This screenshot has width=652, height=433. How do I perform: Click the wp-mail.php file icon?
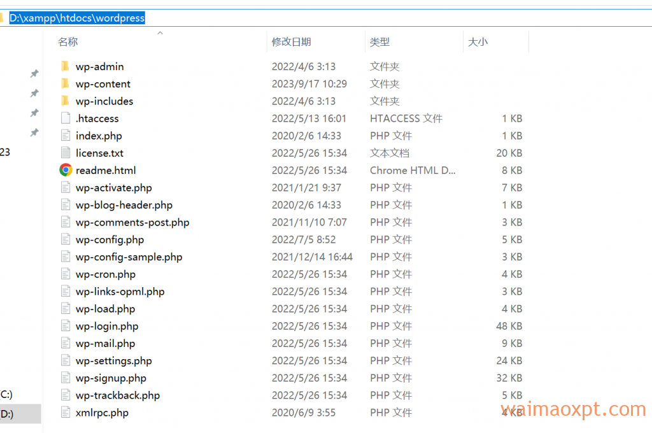click(66, 344)
